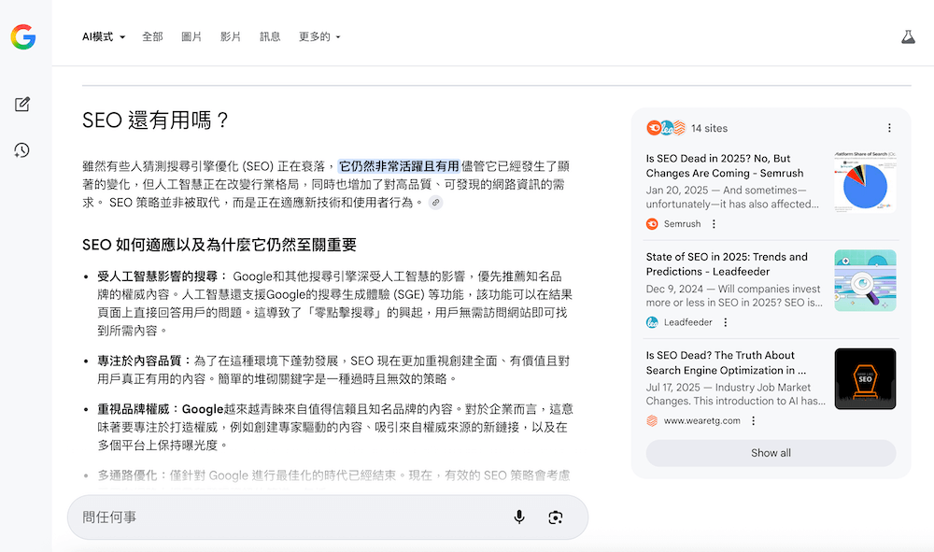The width and height of the screenshot is (934, 552).
Task: Click the microphone voice search icon
Action: pos(519,517)
